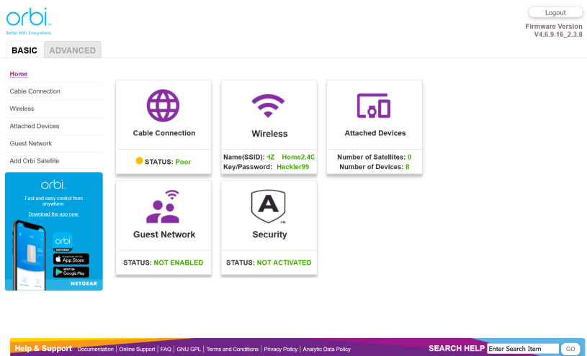Screen dimensions: 587x356
Task: Click the Security card title
Action: click(269, 234)
